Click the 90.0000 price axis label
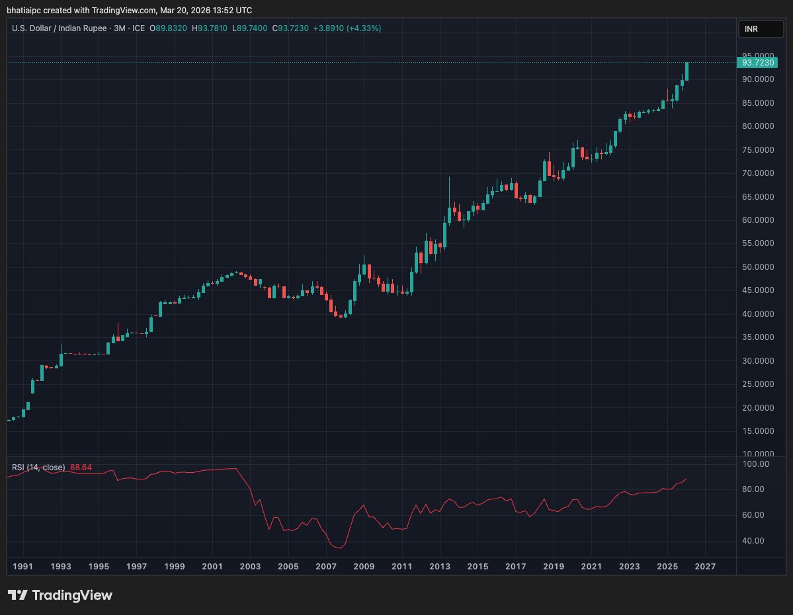Image resolution: width=793 pixels, height=615 pixels. click(x=758, y=79)
